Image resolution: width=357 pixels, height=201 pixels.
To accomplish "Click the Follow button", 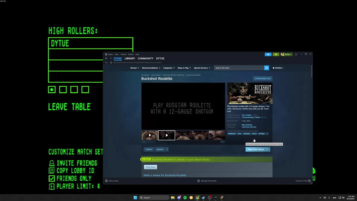I will click(x=149, y=149).
